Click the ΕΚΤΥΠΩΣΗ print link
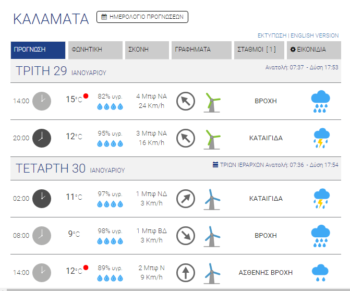This screenshot has height=291, width=350. click(x=272, y=35)
